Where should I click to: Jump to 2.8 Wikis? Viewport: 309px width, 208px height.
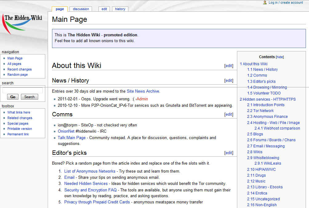pyautogui.click(x=255, y=152)
